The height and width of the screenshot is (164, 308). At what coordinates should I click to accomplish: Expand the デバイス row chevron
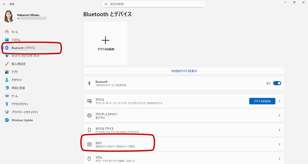279,101
